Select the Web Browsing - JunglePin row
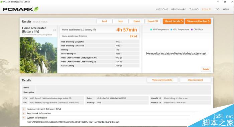 click(100, 42)
